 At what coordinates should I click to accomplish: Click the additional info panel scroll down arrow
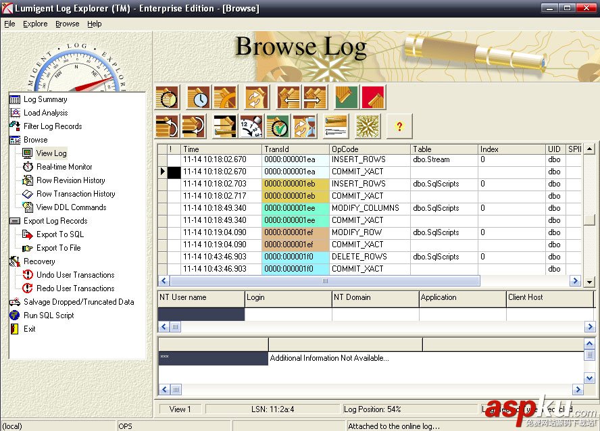[x=589, y=378]
